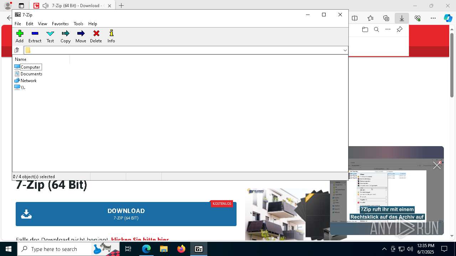Click the Info toolbar icon
The width and height of the screenshot is (456, 256).
tap(111, 36)
